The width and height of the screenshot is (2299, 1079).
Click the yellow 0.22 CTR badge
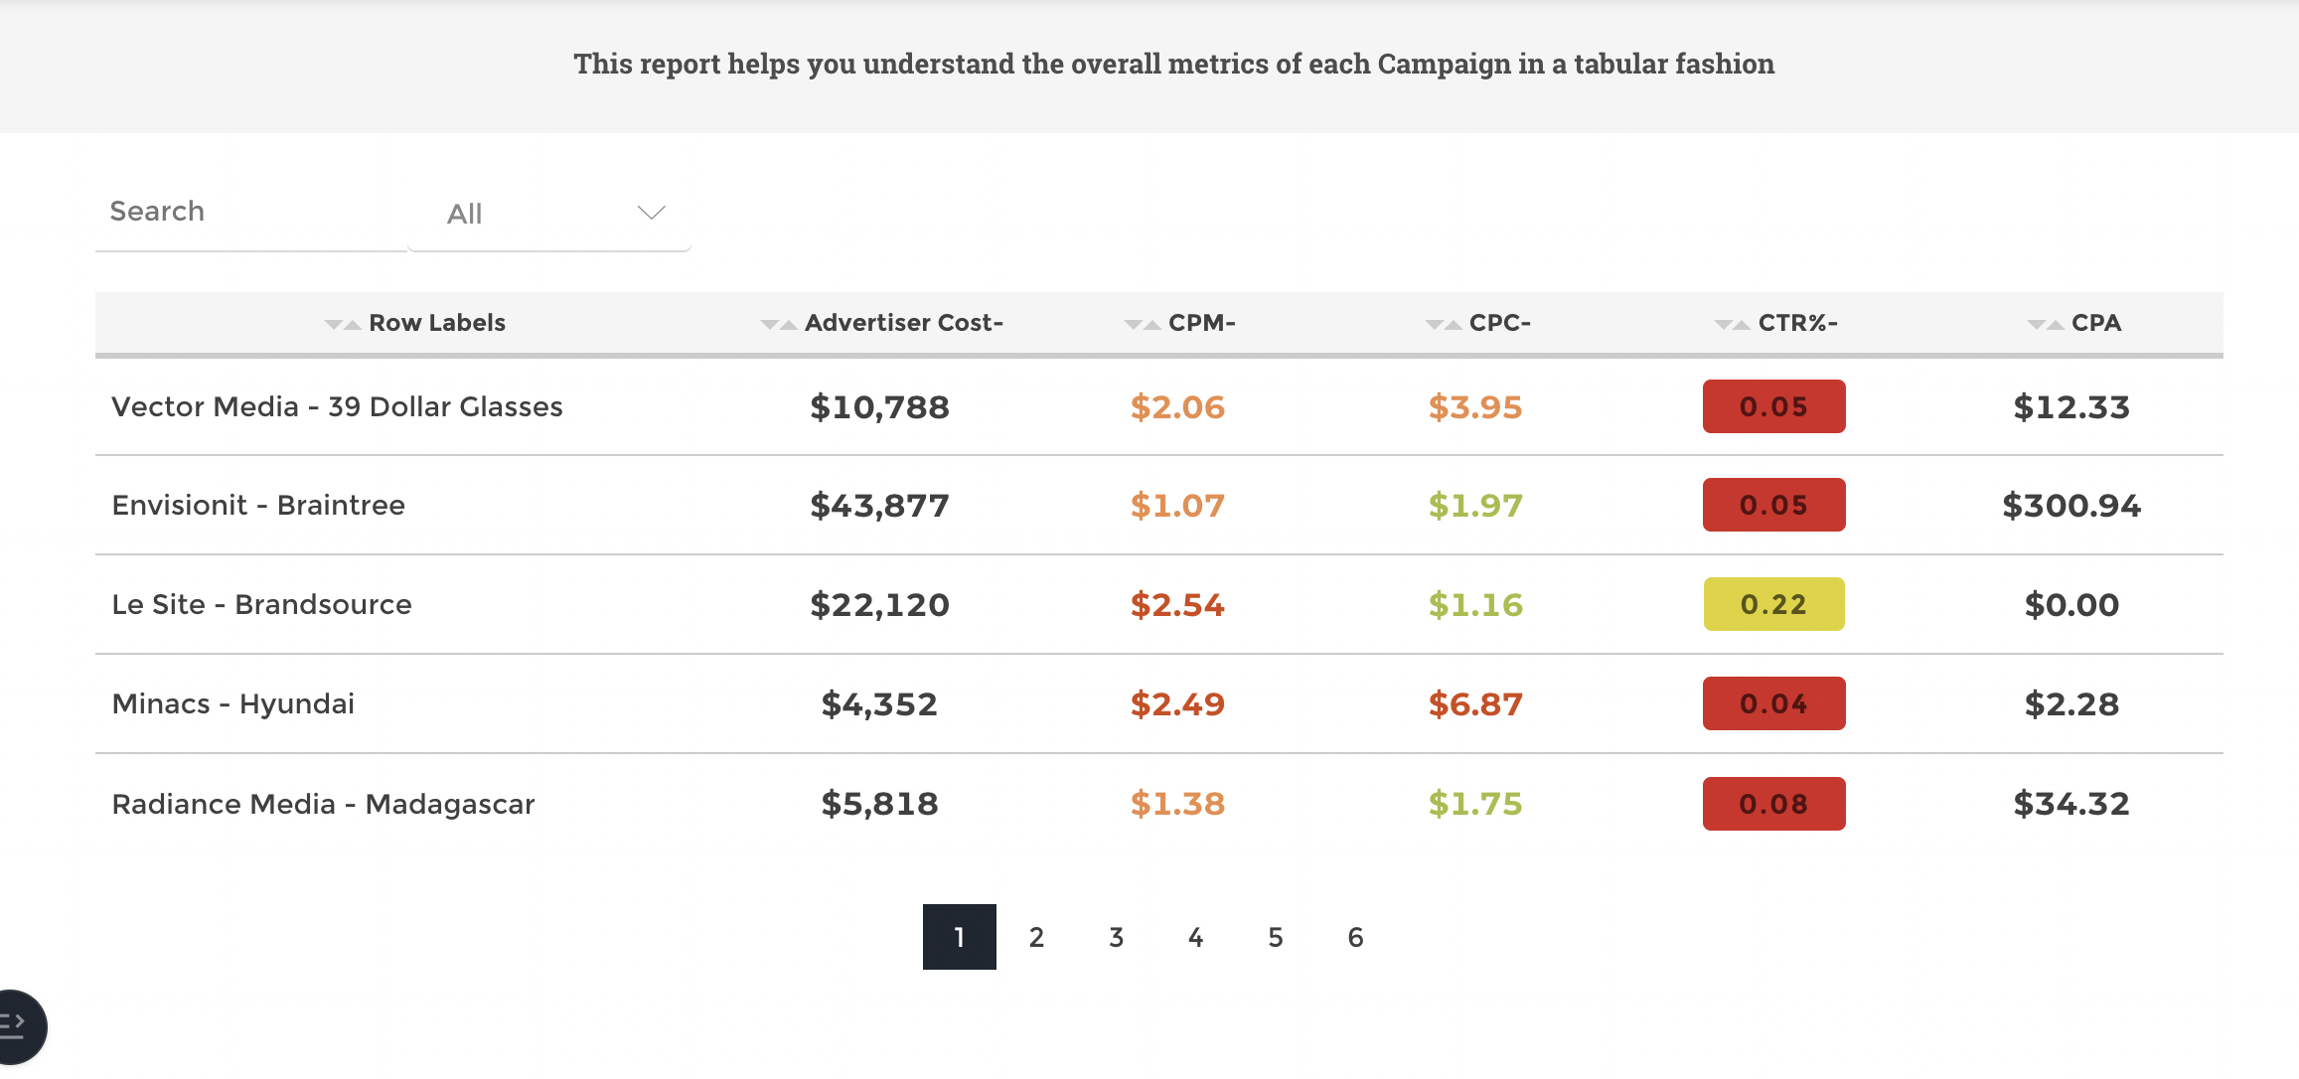(1773, 603)
